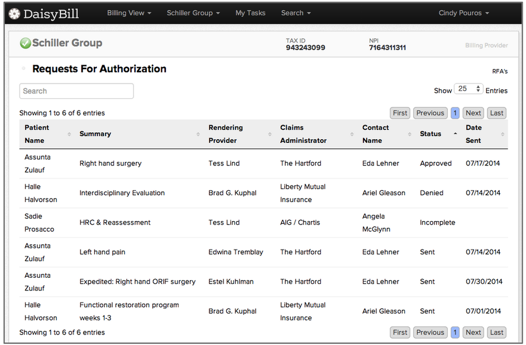Sort by Contact Name column arrows
This screenshot has height=345, width=526.
coord(410,134)
